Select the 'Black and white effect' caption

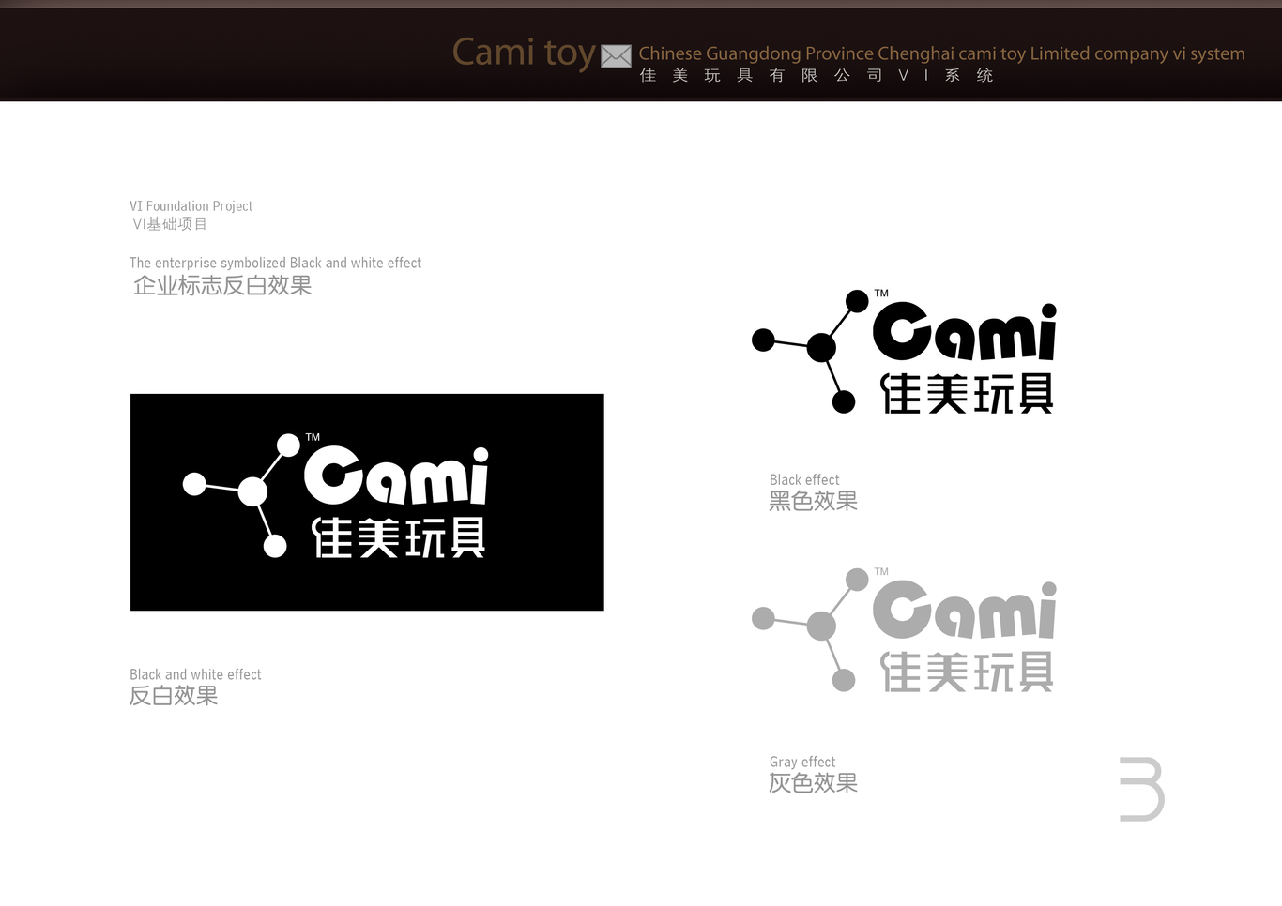tap(195, 675)
